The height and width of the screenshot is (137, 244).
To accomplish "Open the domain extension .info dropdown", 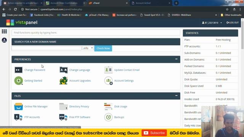I will point(88,48).
